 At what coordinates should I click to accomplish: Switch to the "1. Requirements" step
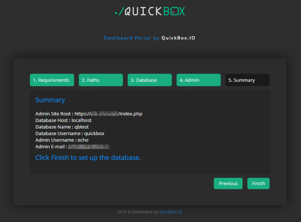click(x=52, y=80)
